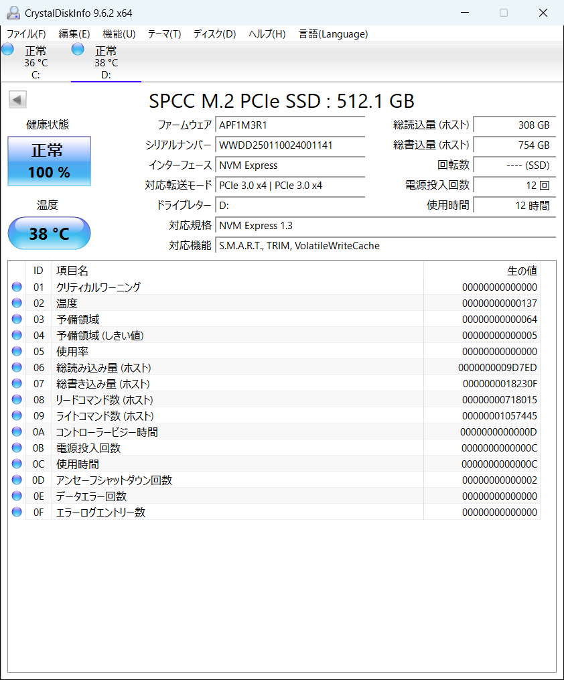Click the power-on hours value 12 時間
The width and height of the screenshot is (564, 680).
point(514,205)
